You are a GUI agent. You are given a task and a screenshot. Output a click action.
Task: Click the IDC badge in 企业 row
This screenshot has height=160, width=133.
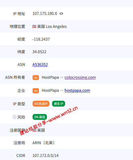click(x=36, y=91)
